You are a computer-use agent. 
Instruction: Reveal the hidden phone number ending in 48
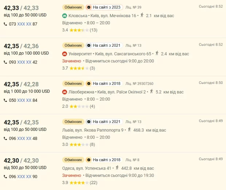24,139
